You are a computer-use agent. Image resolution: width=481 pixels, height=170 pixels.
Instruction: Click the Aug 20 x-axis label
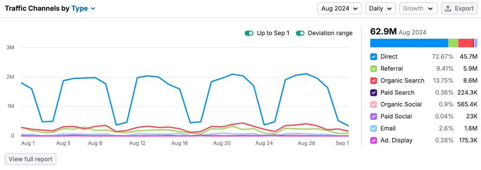pos(222,143)
